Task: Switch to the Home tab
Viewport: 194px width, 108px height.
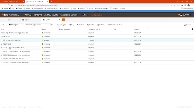Action: pyautogui.click(x=10, y=20)
